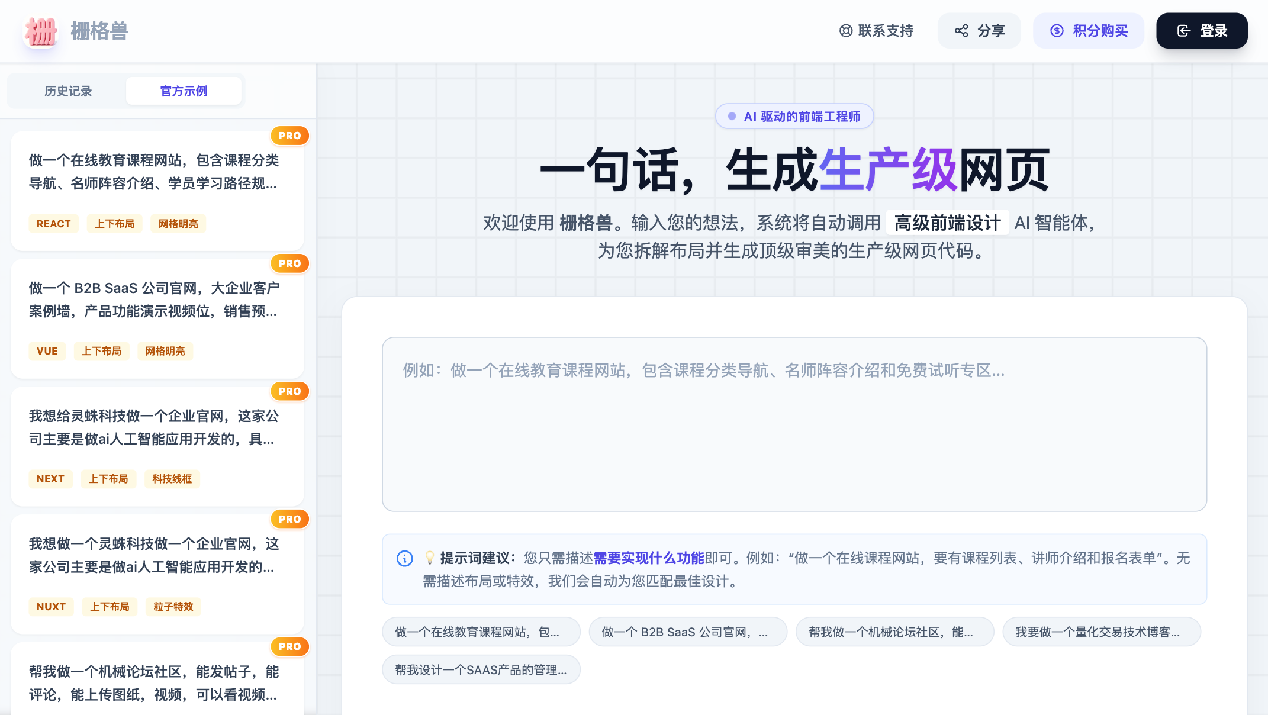Open the 联系支持 link
Screen dimensions: 1268x715
click(876, 31)
